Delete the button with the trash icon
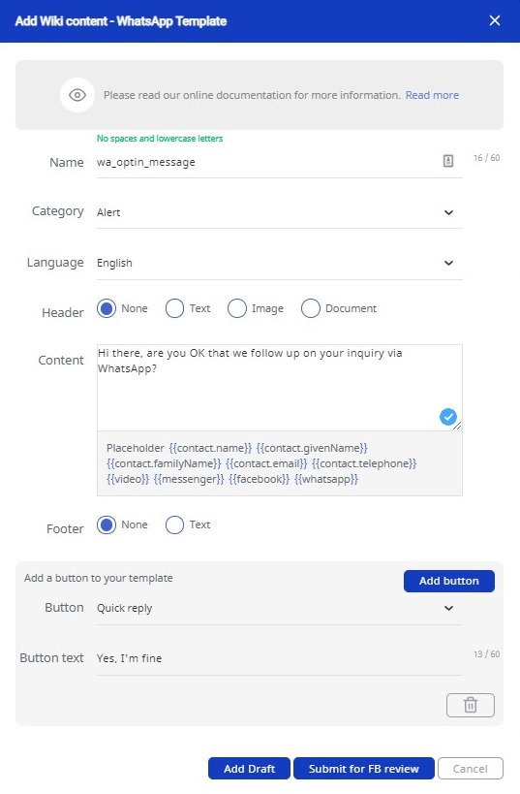Screen dimensions: 520x794 471,705
